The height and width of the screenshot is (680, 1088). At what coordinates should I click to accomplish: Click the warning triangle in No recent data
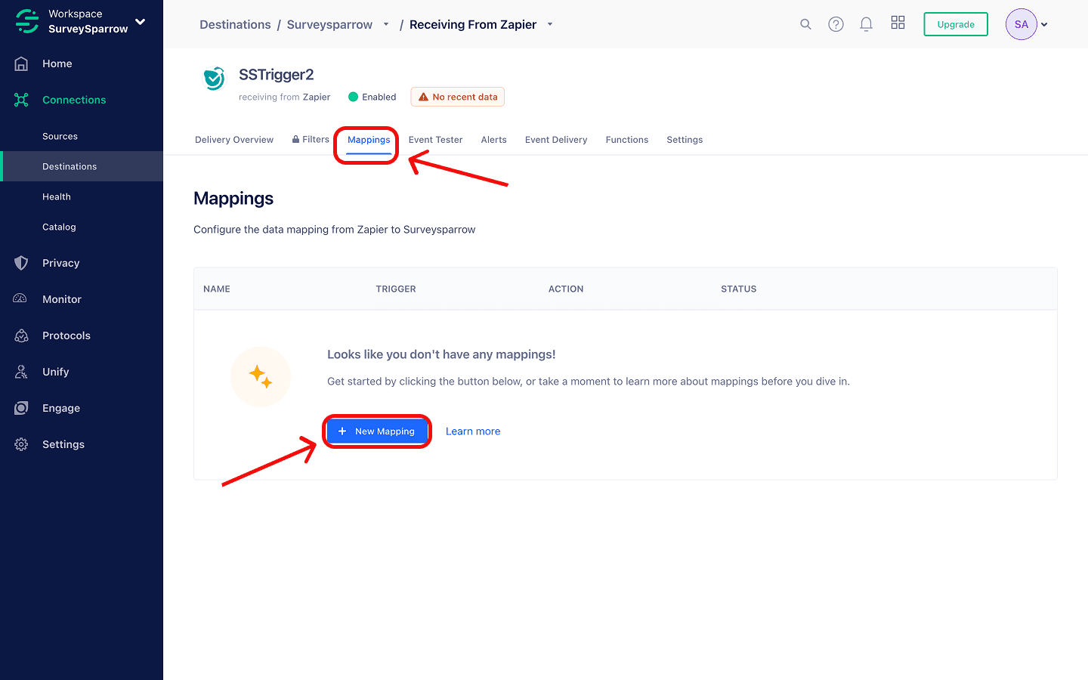coord(423,97)
